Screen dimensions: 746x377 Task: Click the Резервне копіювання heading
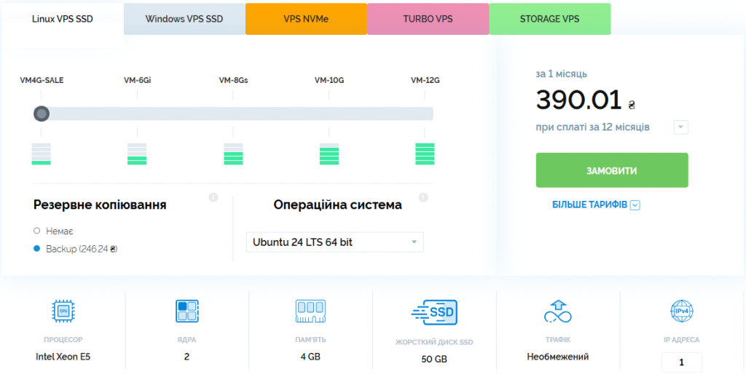(x=100, y=205)
